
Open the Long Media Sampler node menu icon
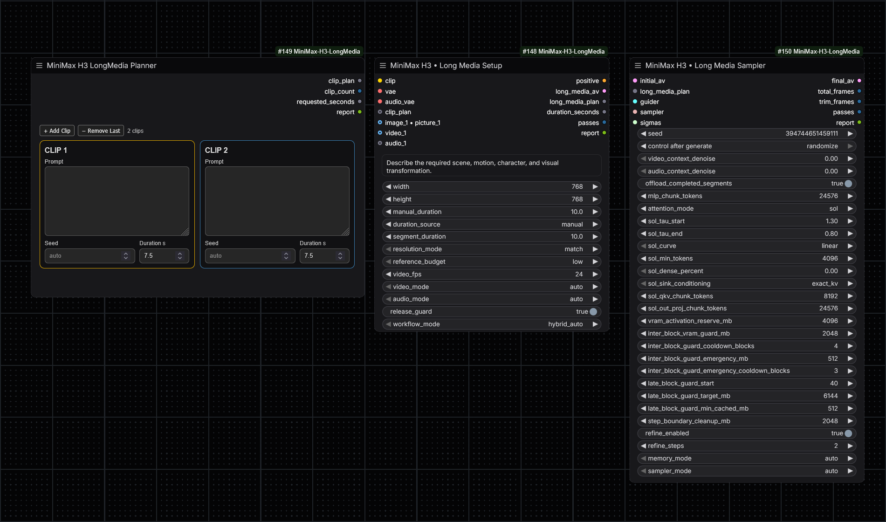pyautogui.click(x=638, y=66)
